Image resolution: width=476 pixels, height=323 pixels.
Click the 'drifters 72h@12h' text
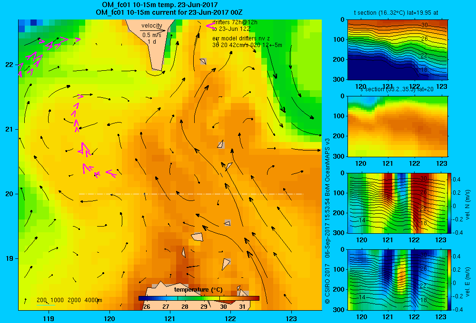(x=235, y=22)
